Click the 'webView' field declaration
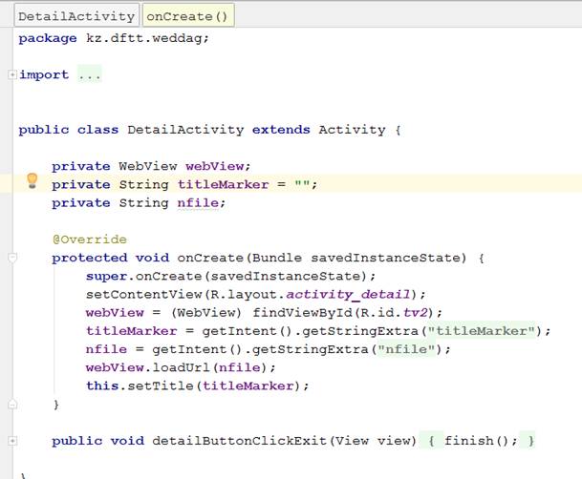The height and width of the screenshot is (479, 582). tap(215, 166)
